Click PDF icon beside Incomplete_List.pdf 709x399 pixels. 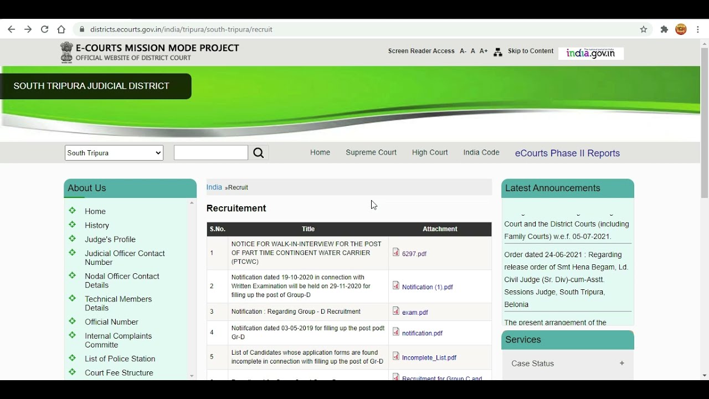[396, 356]
